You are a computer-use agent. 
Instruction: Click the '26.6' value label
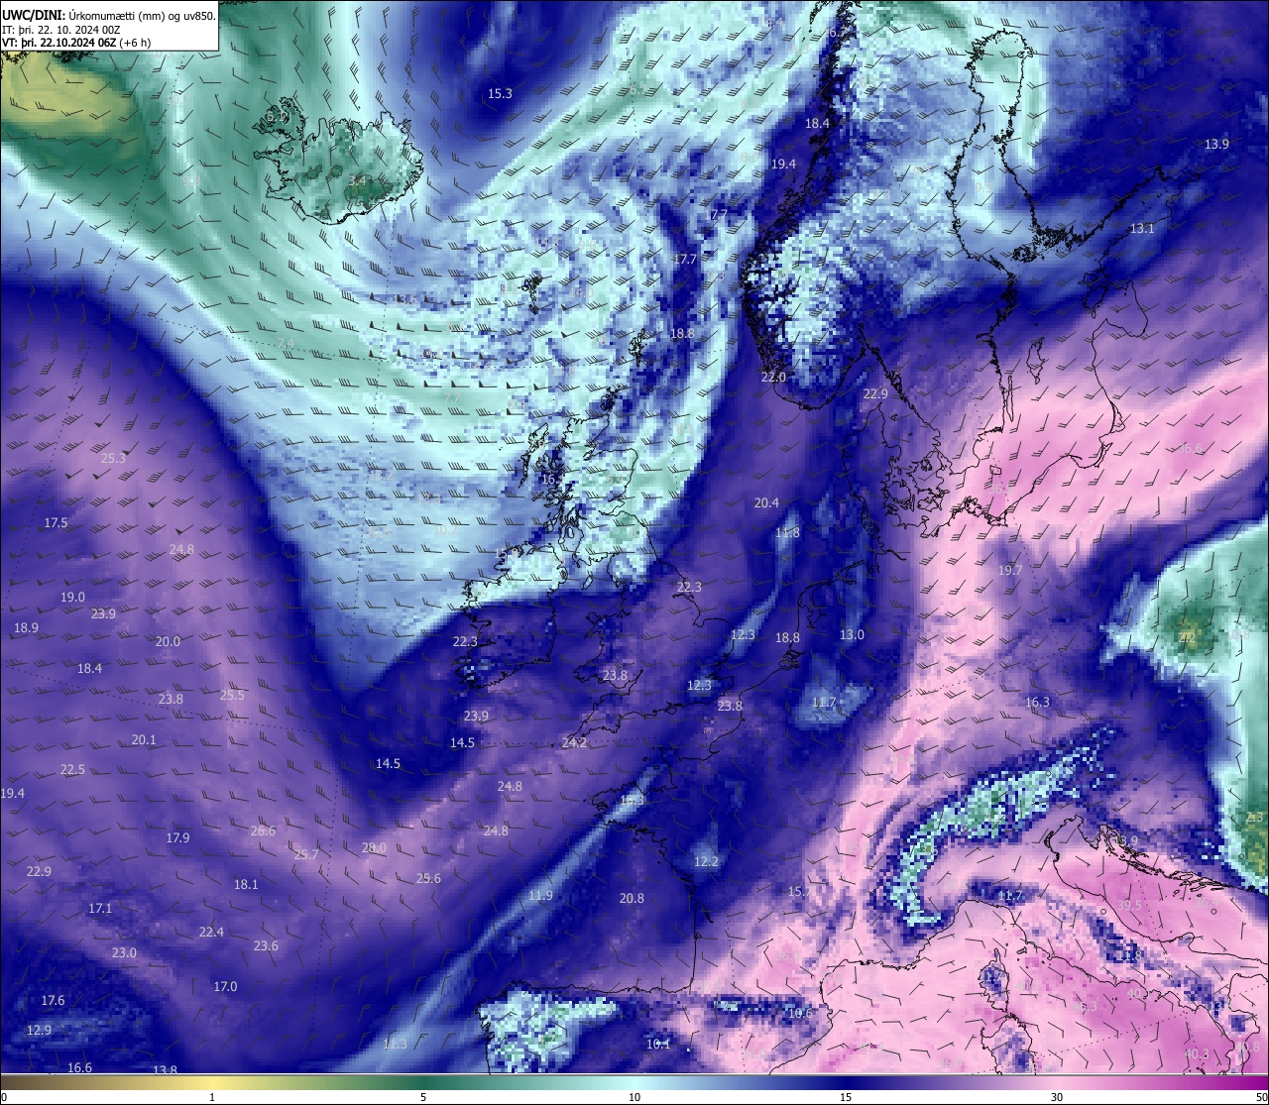click(x=263, y=831)
